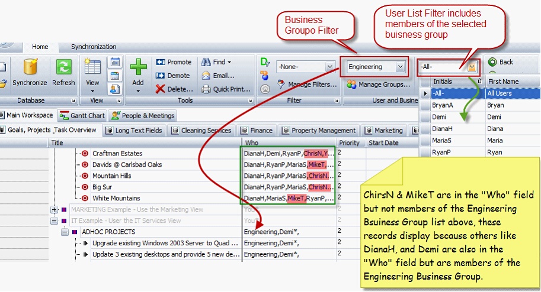Click the blue user filter icon
Screen dimensions: 541x292
(265, 76)
